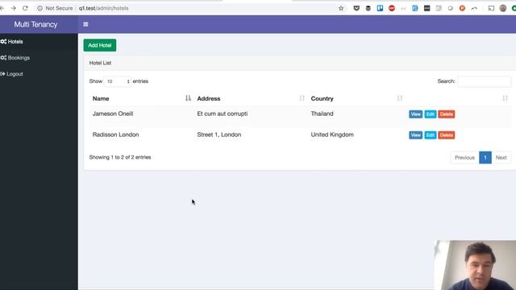Sort table by Country column arrows

pyautogui.click(x=400, y=98)
